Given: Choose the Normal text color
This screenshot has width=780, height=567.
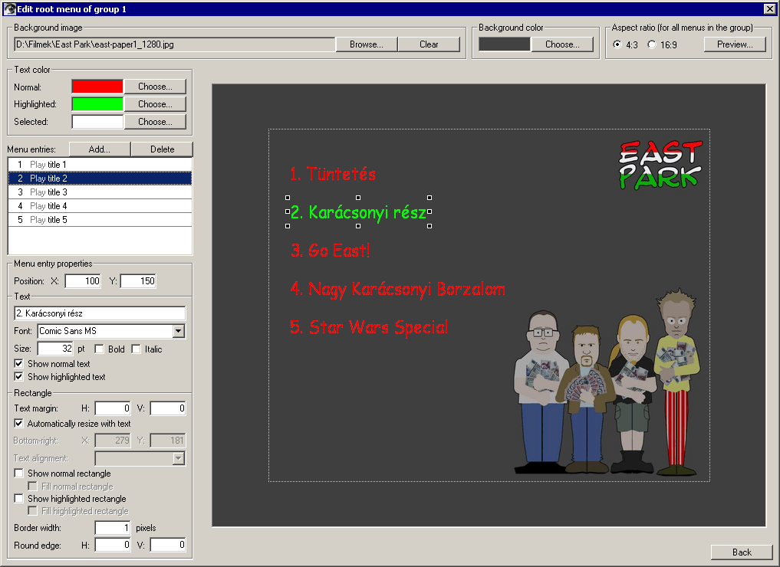Looking at the screenshot, I should coord(155,87).
